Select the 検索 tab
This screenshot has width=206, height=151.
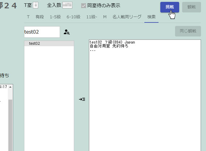click(x=151, y=17)
